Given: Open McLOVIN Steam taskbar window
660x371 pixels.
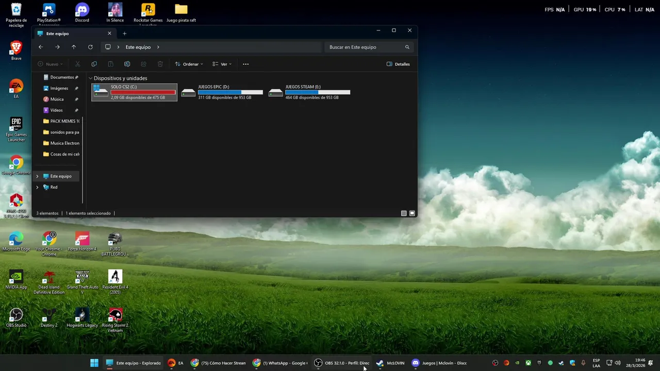Looking at the screenshot, I should [390, 363].
